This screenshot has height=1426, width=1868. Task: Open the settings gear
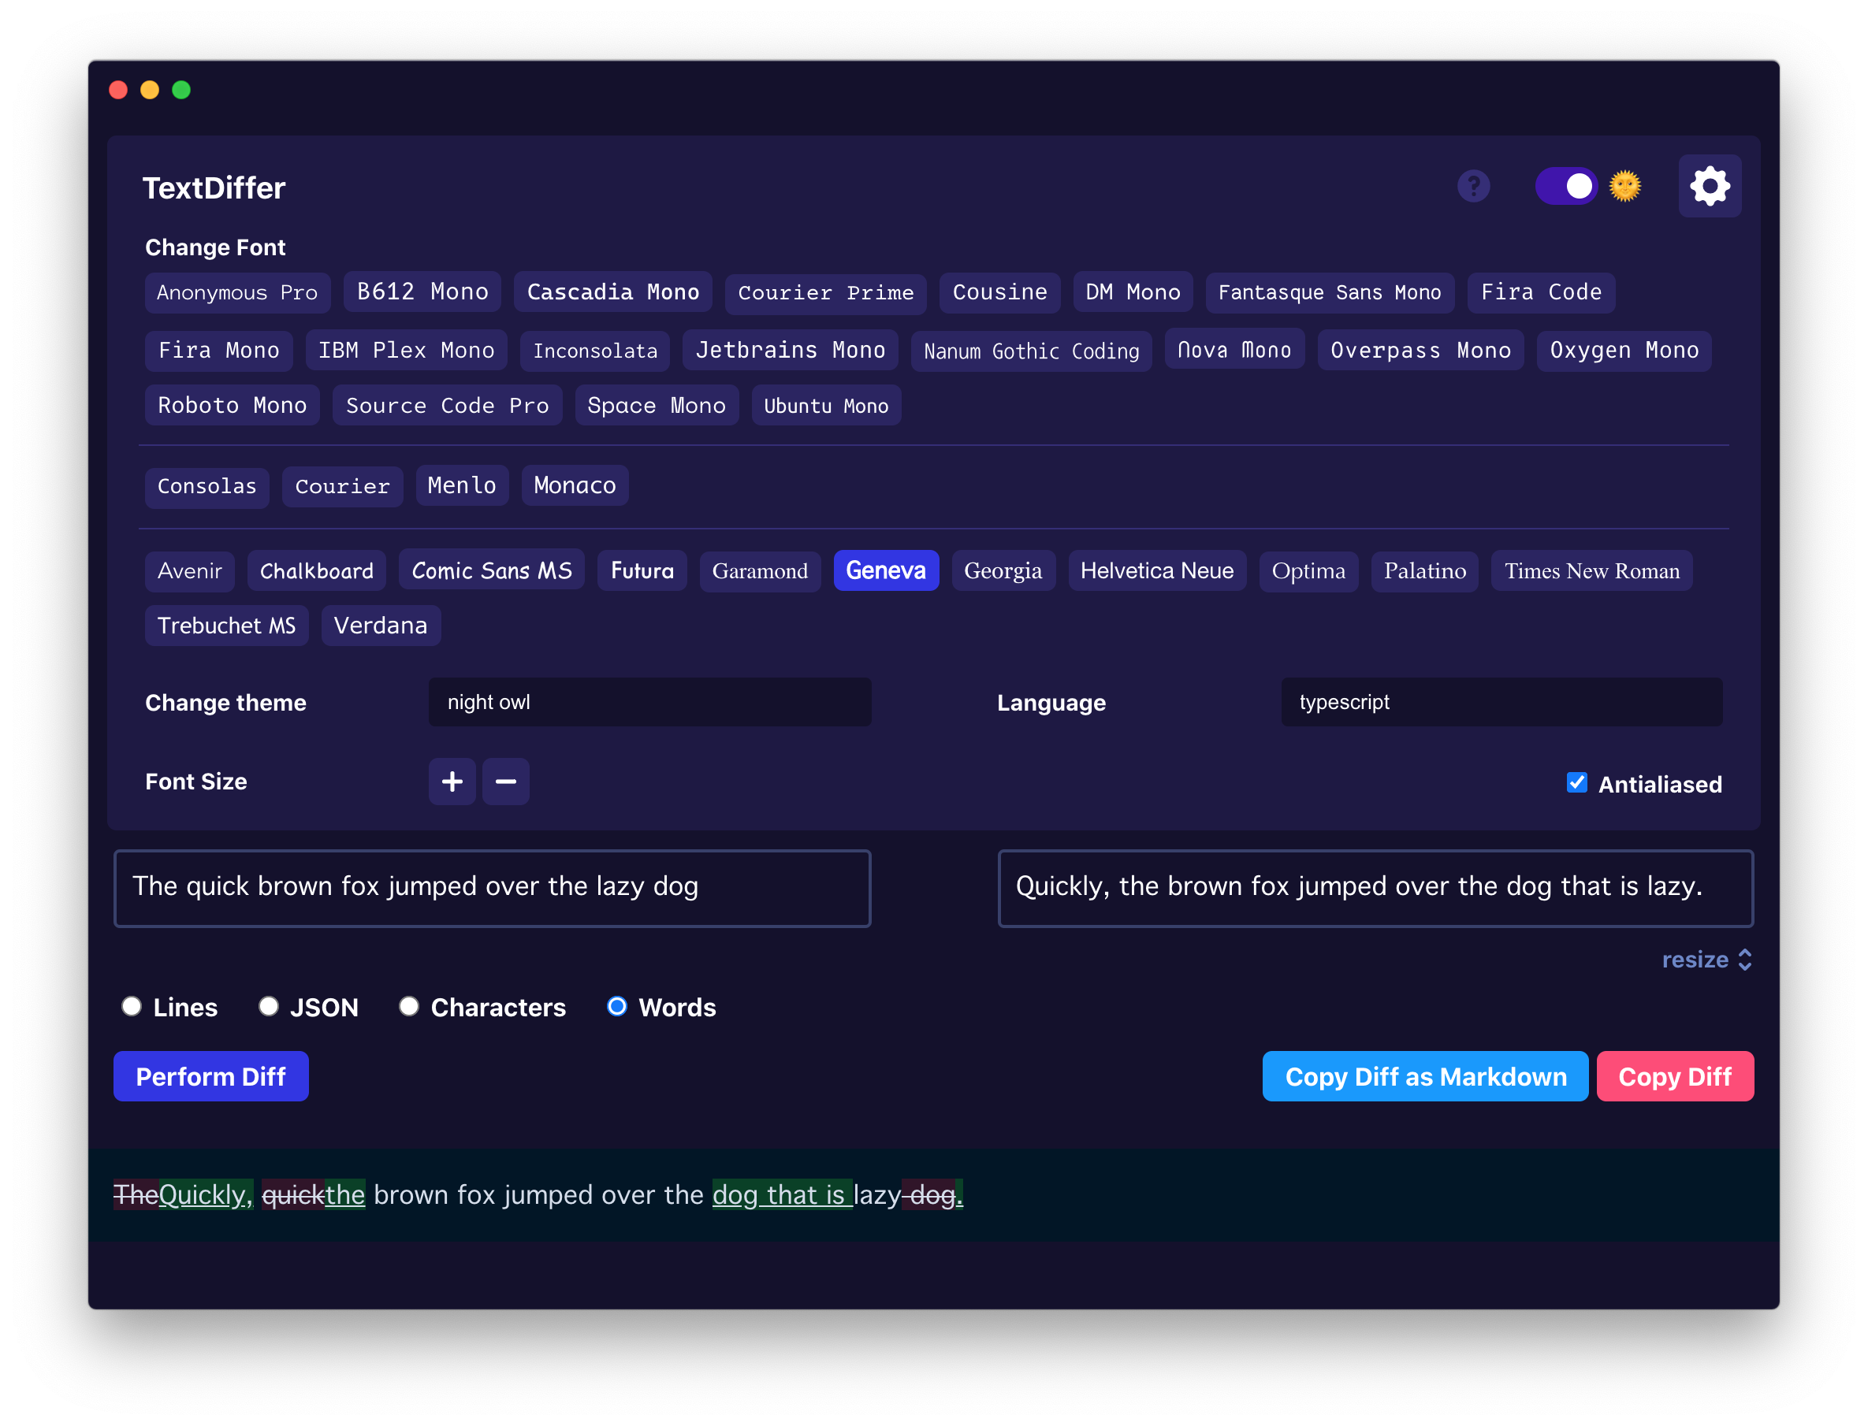click(x=1710, y=185)
